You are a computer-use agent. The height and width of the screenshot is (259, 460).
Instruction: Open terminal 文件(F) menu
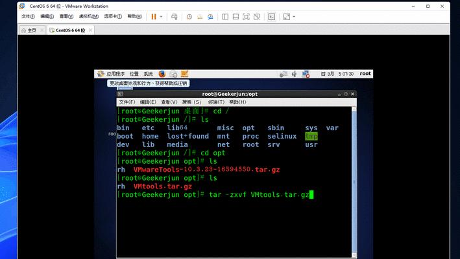click(x=127, y=102)
